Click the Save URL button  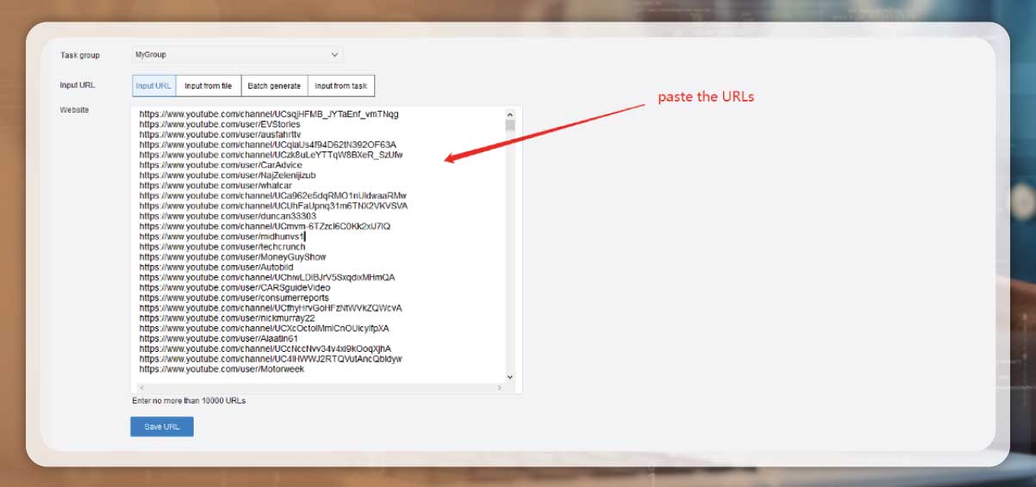coord(162,427)
